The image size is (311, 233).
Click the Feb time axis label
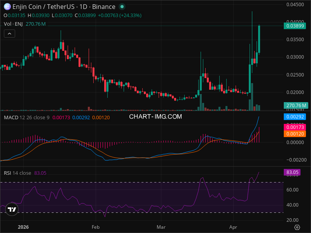coord(96,227)
